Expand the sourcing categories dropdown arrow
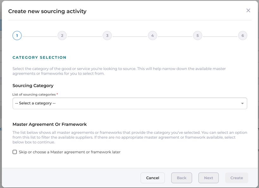Image resolution: width=259 pixels, height=188 pixels. pyautogui.click(x=242, y=103)
